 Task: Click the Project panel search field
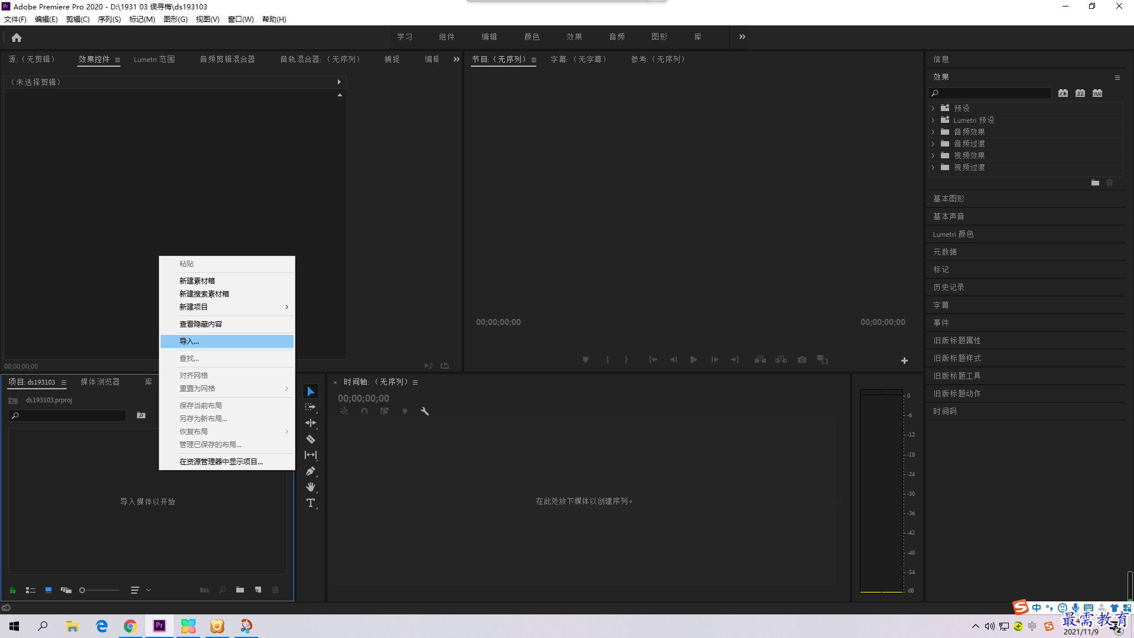(x=67, y=415)
